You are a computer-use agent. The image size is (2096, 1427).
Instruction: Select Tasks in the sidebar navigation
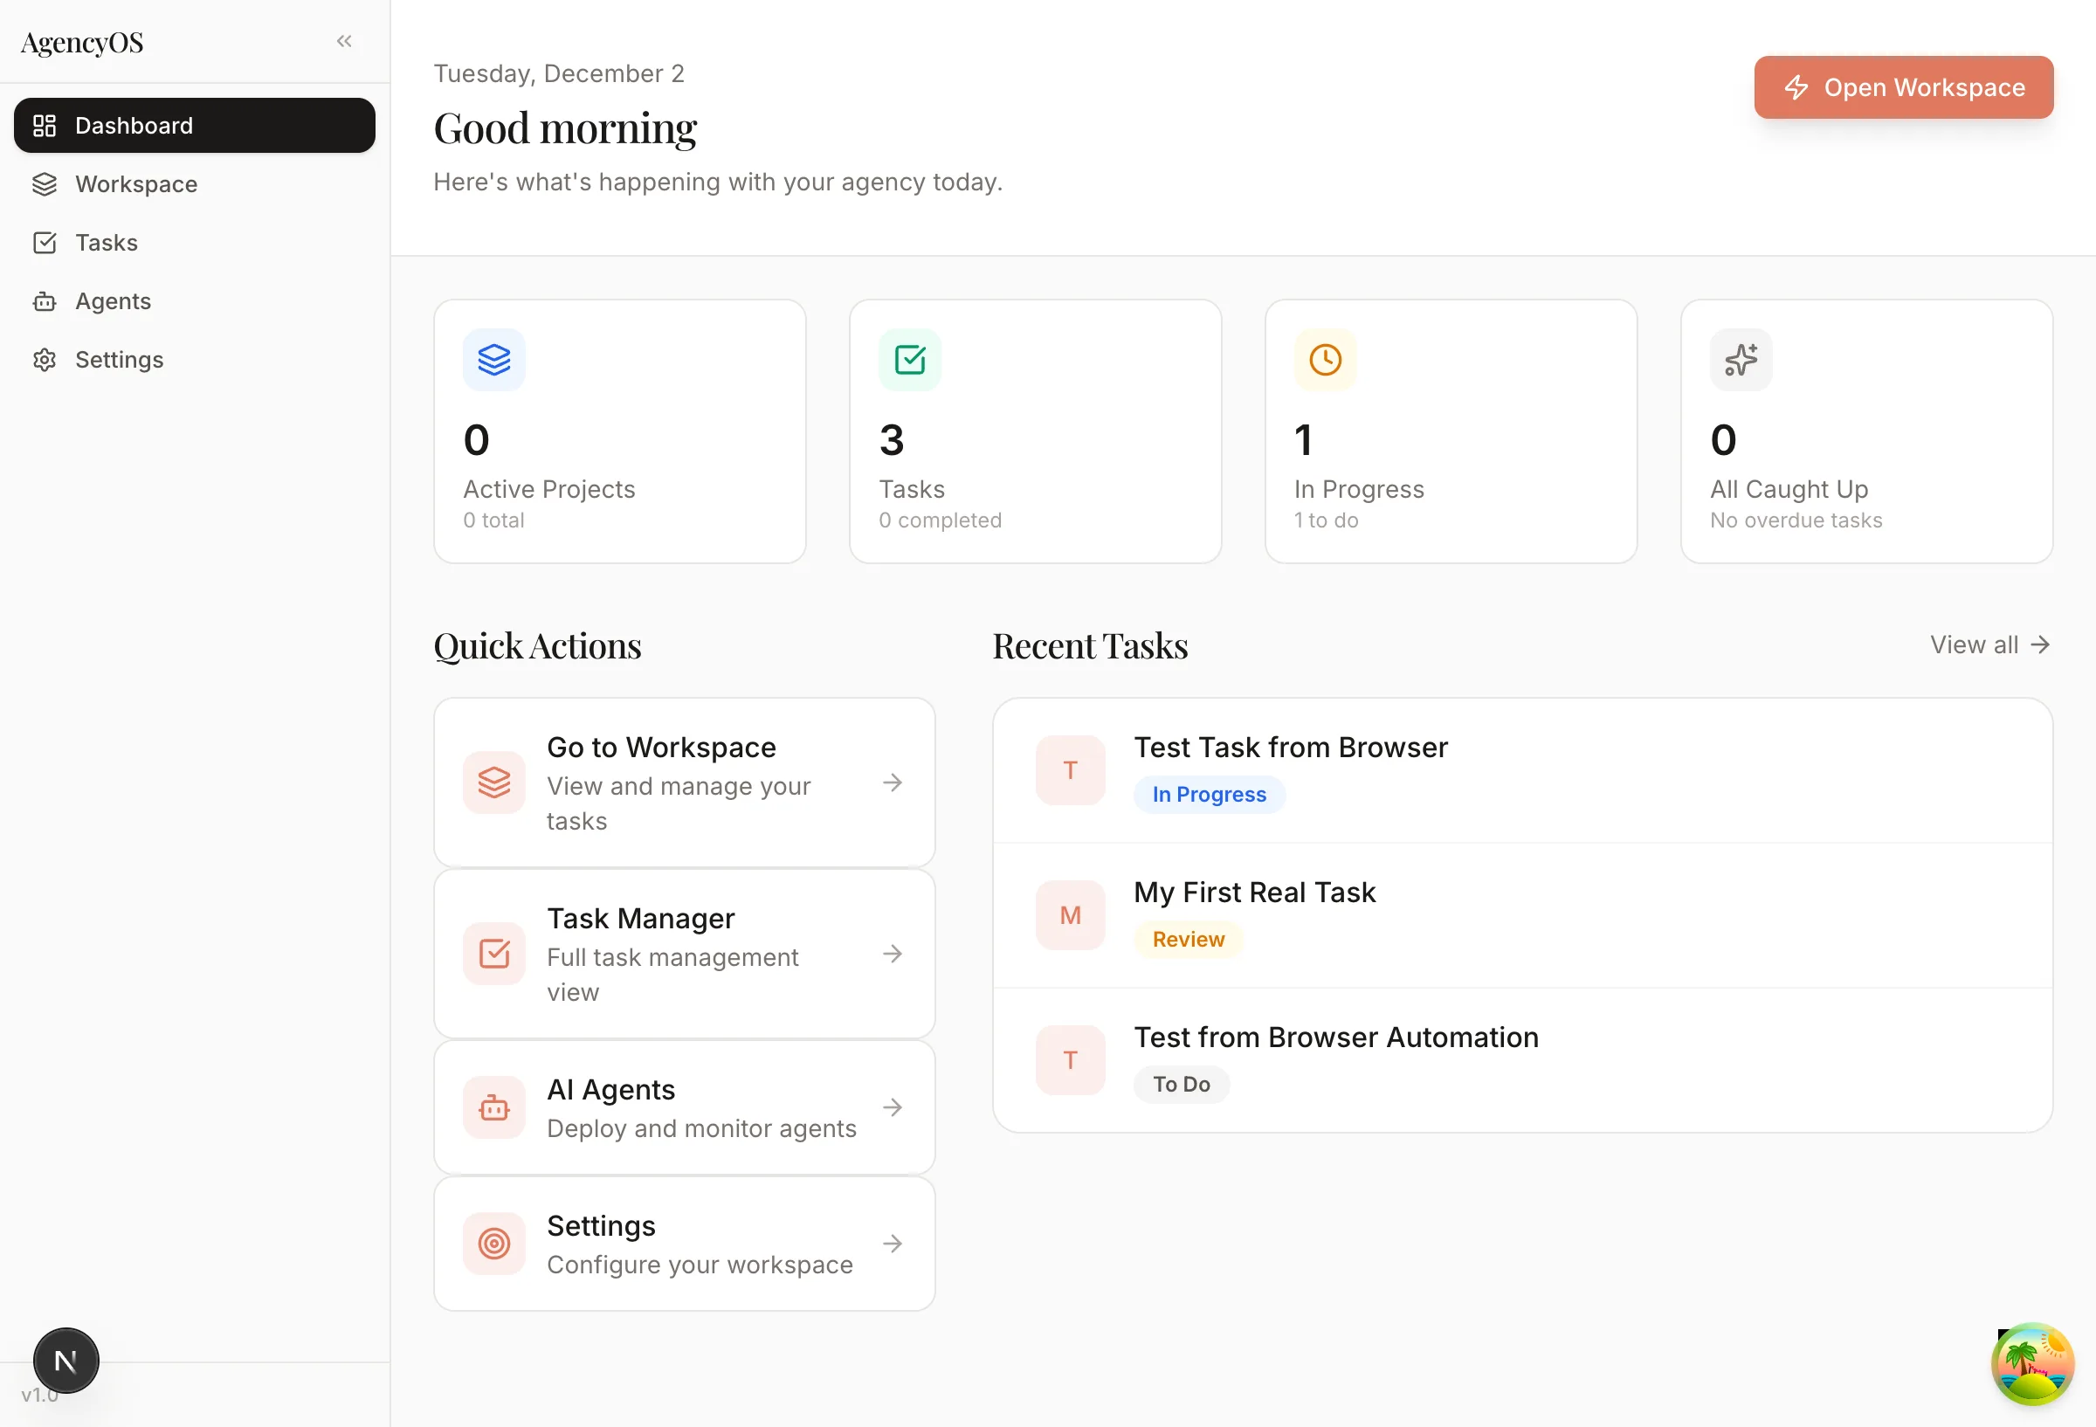point(107,243)
